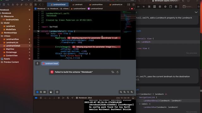Open LandmarkRow in the navigator
The image size is (202, 113).
(x=12, y=39)
